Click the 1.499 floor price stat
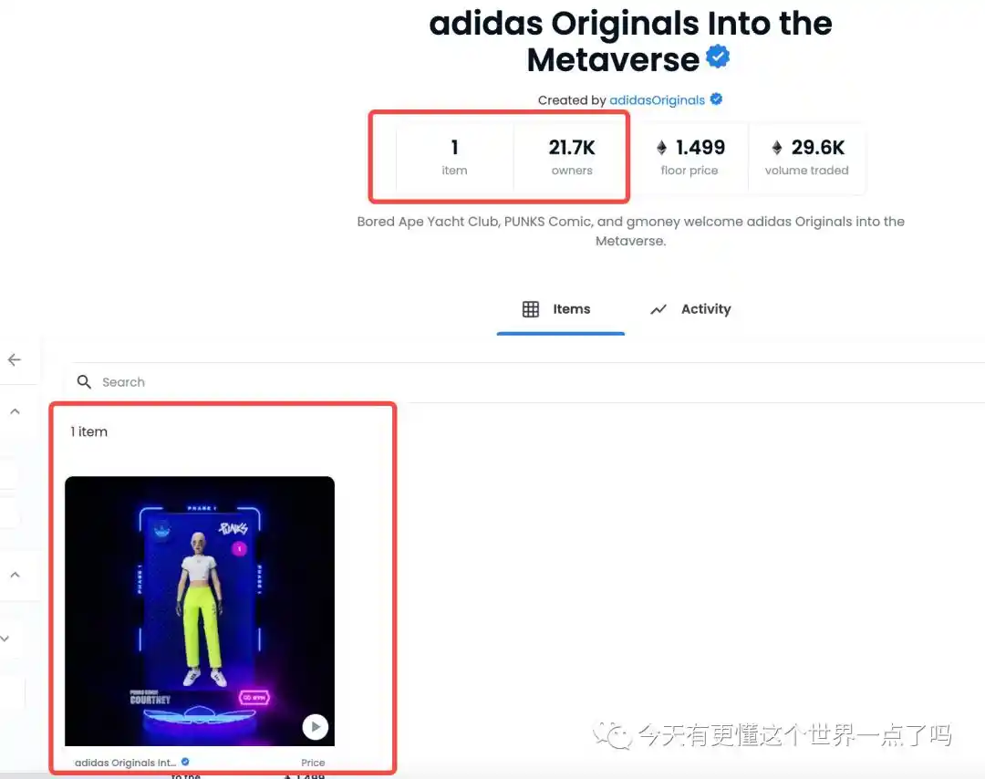Screen dimensions: 985x779 click(689, 157)
